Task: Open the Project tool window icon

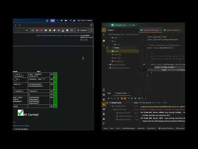Action: [104, 30]
